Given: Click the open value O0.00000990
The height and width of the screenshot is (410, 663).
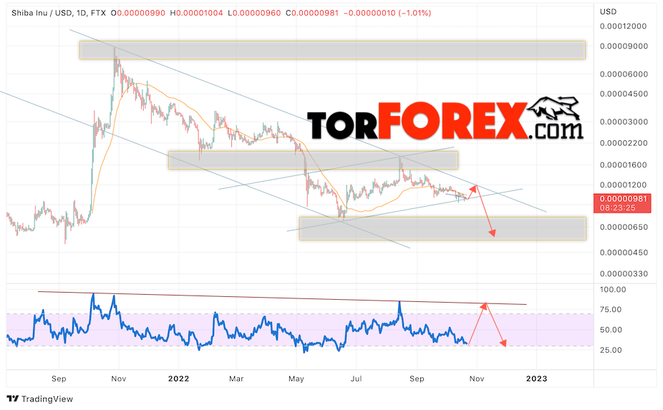Looking at the screenshot, I should 138,13.
